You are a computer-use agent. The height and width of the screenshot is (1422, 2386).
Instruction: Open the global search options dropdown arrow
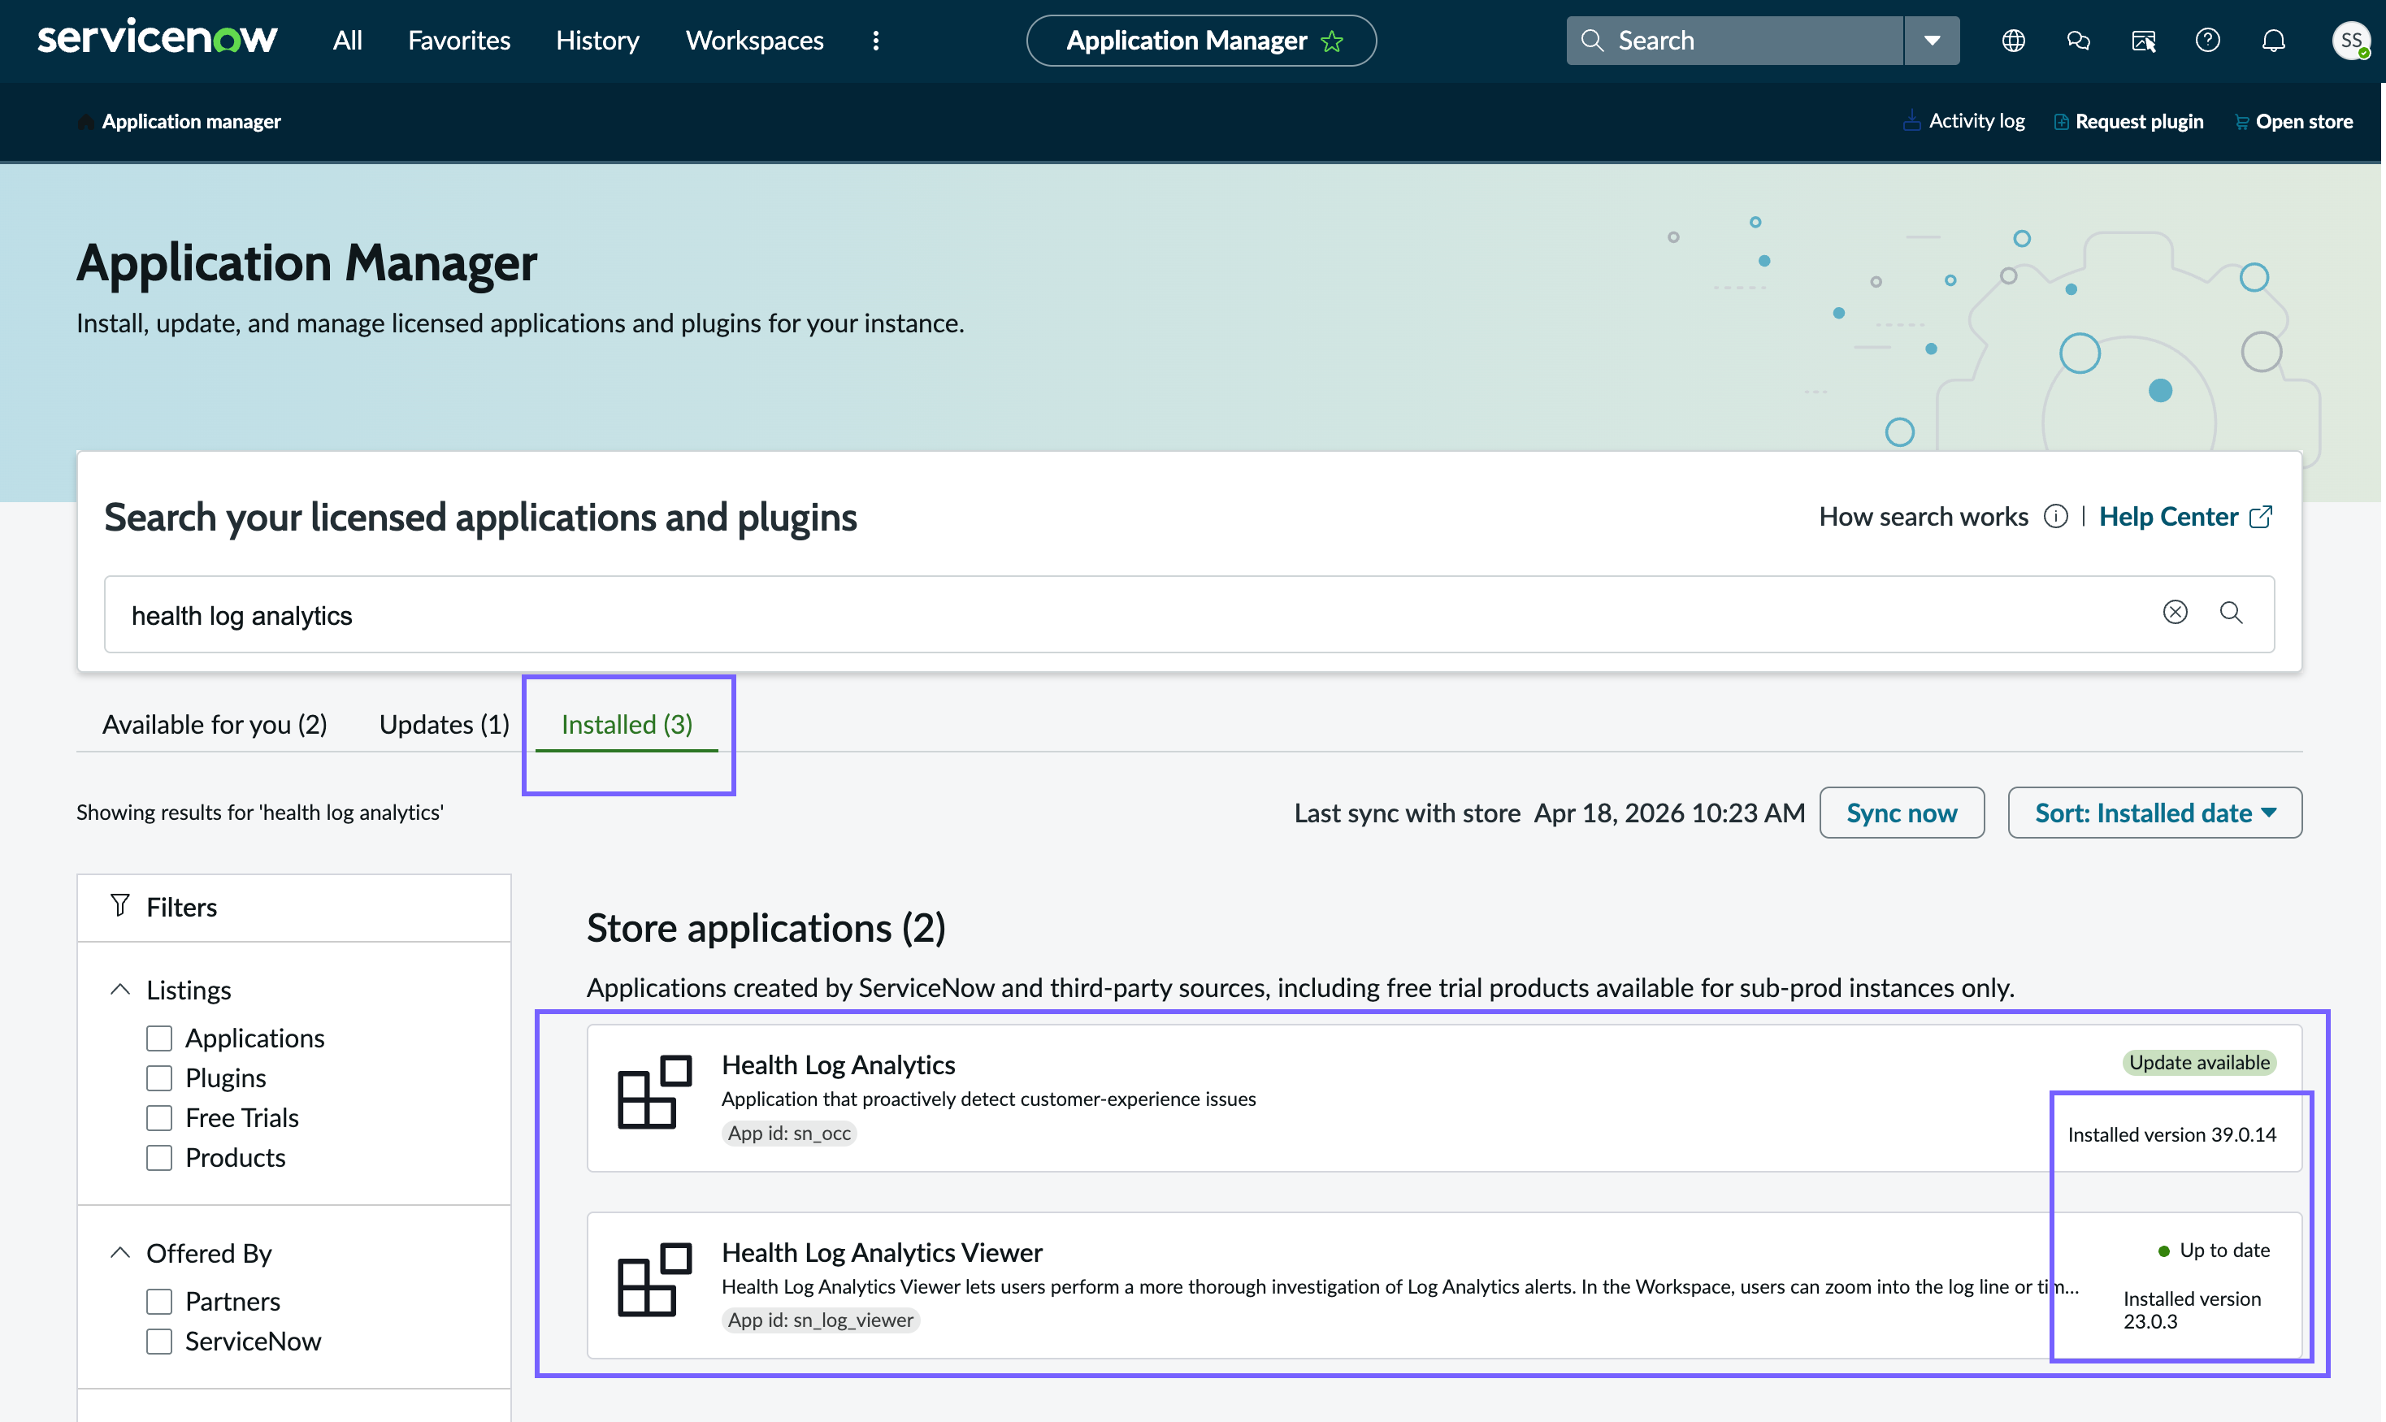point(1932,41)
